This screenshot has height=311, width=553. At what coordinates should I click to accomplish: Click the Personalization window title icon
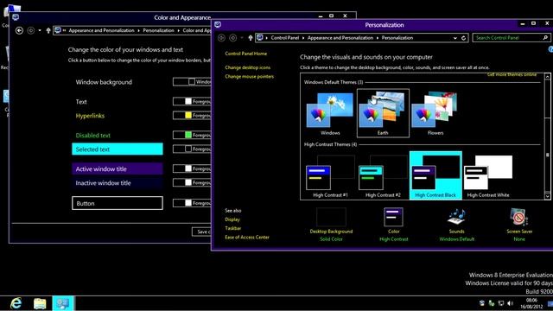pos(218,24)
